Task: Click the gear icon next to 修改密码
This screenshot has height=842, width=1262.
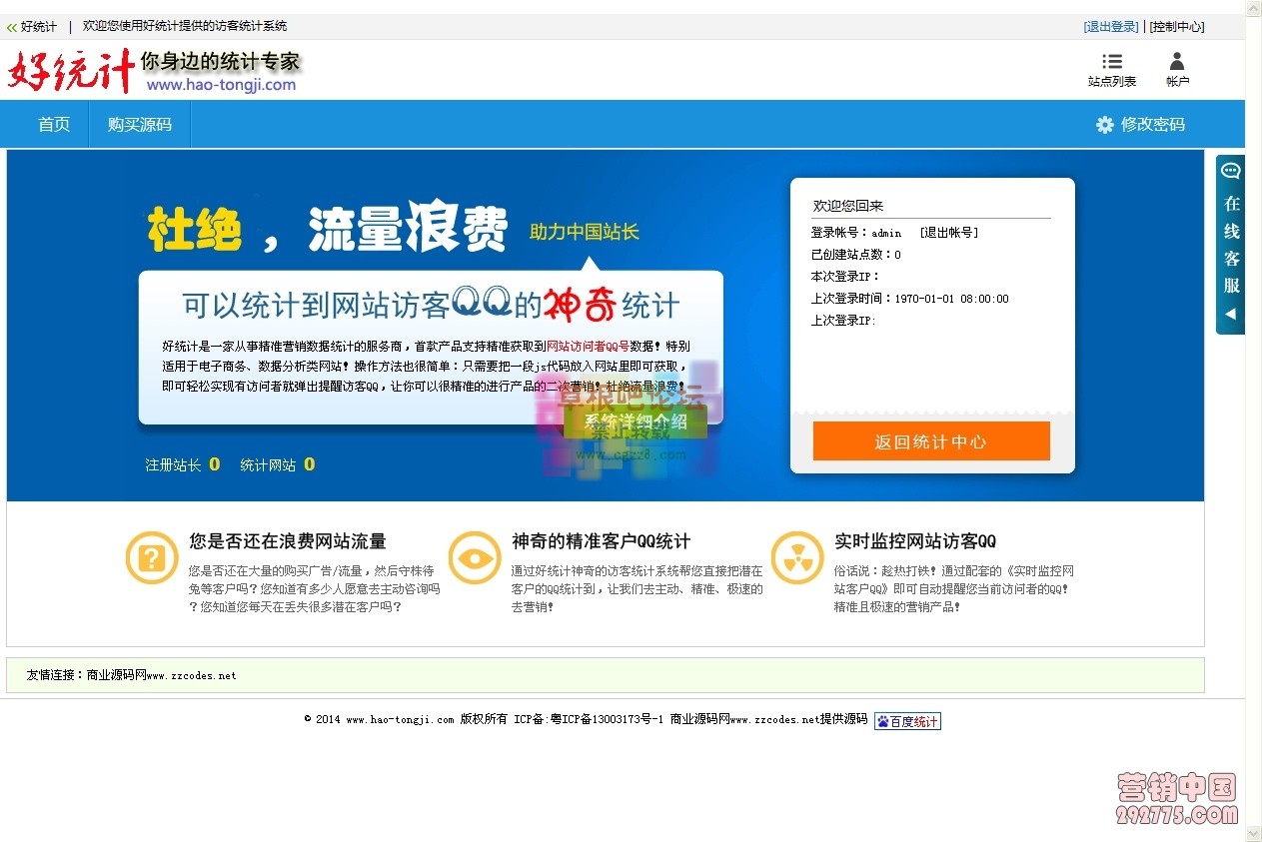Action: pyautogui.click(x=1103, y=123)
